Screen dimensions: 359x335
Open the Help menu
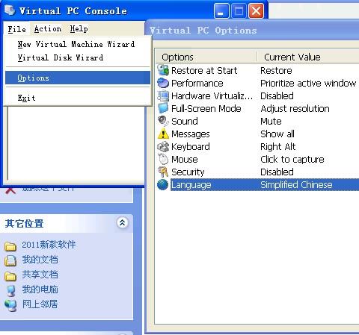tap(79, 29)
